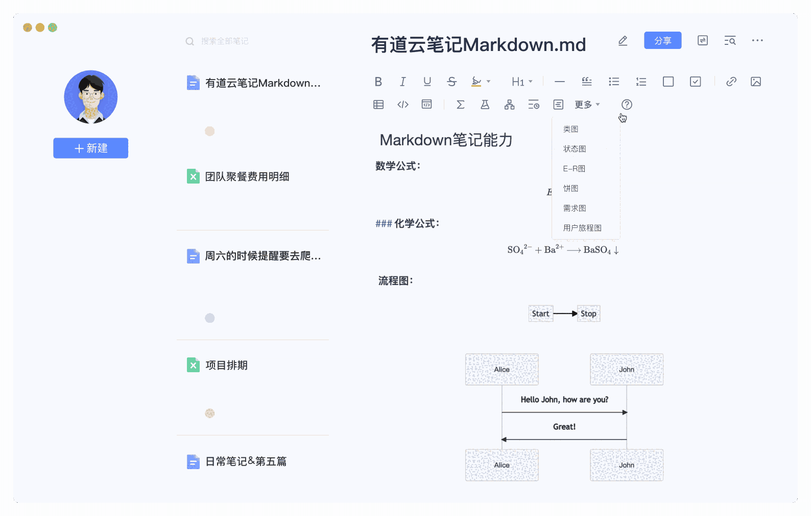Screen dimensions: 811x516
Task: Click the Start node in flowchart
Action: [x=541, y=314]
